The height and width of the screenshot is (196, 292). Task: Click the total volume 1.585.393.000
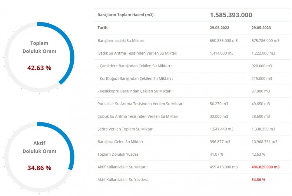click(x=231, y=15)
